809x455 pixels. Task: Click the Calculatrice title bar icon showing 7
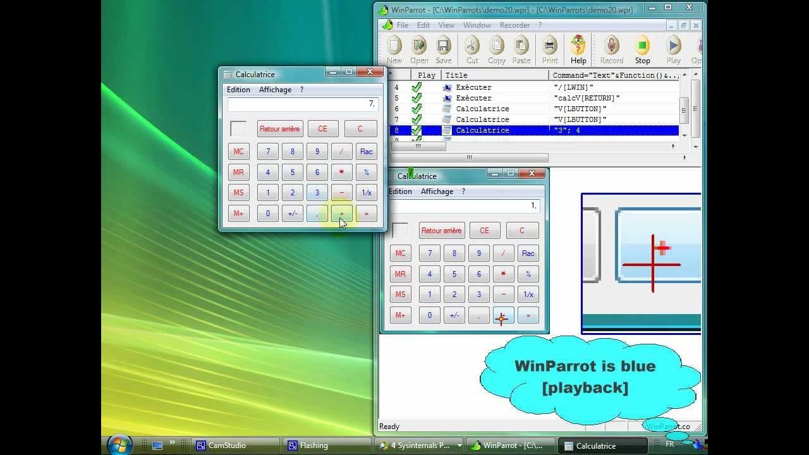point(228,75)
